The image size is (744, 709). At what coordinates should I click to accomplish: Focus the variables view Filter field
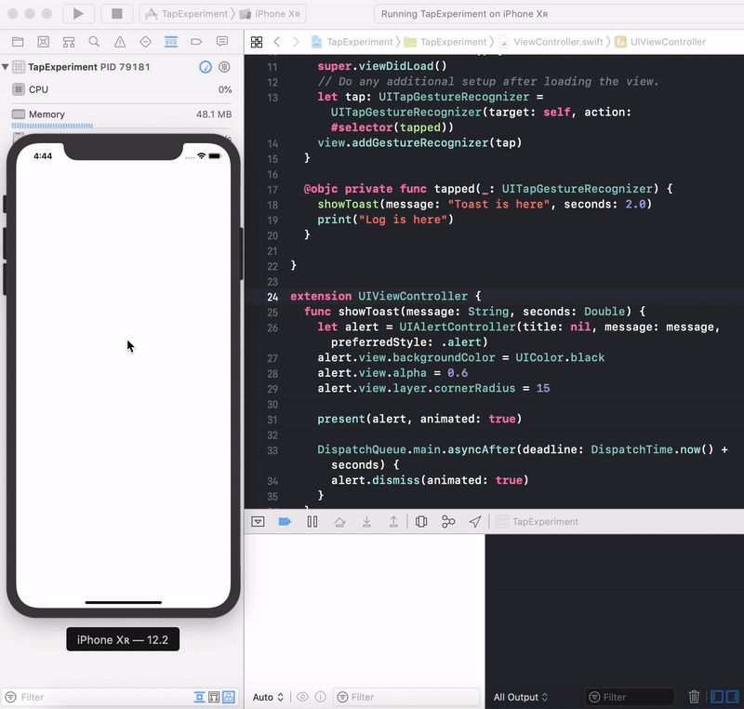[406, 697]
